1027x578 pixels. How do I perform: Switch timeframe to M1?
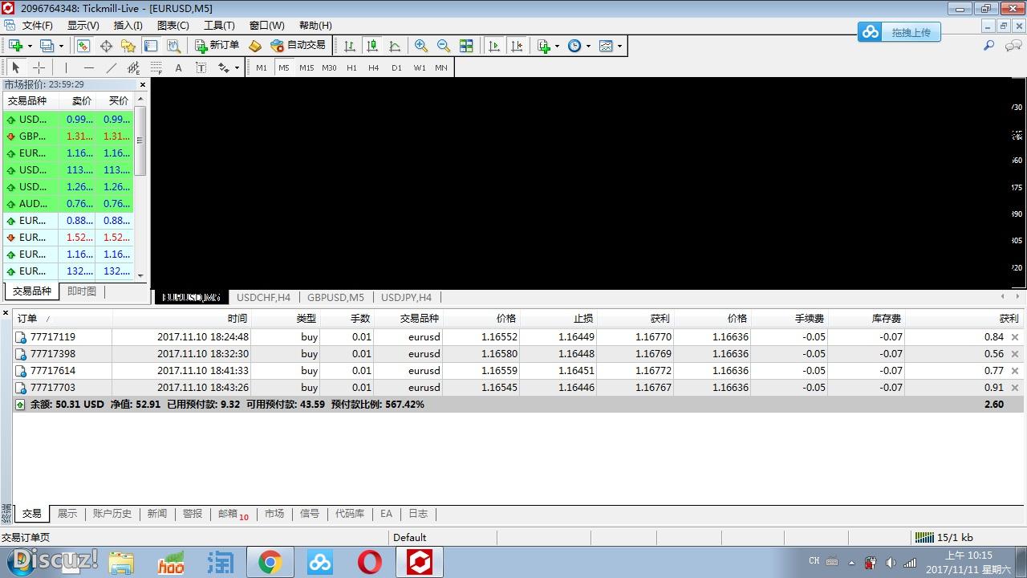pyautogui.click(x=262, y=68)
